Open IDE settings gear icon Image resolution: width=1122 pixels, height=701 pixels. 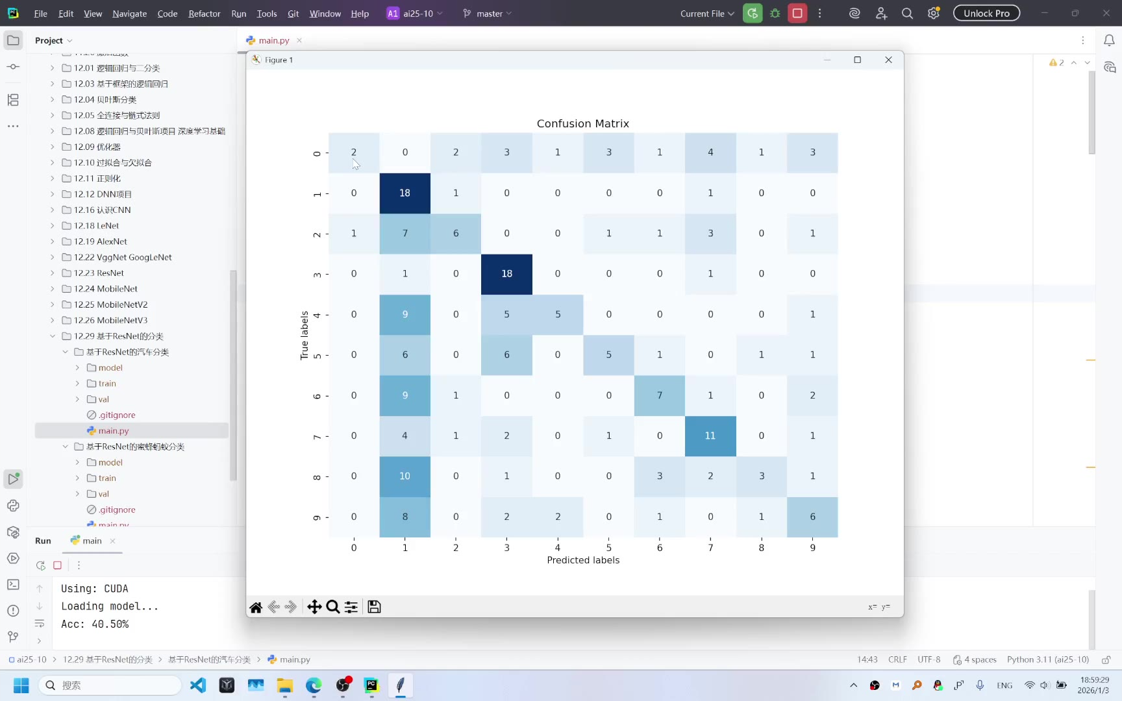click(934, 13)
